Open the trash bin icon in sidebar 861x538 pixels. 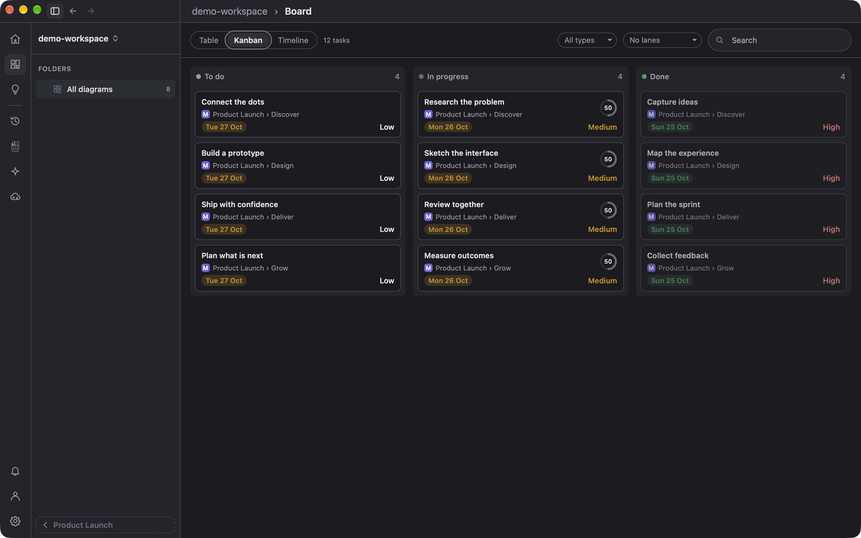[x=15, y=146]
